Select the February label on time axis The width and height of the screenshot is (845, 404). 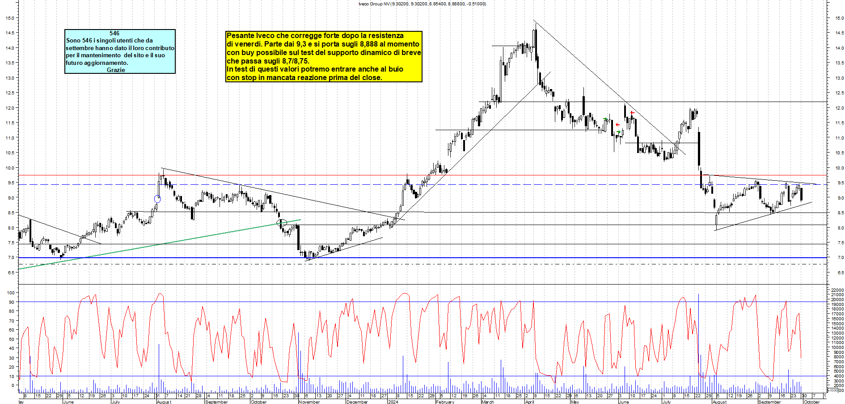click(445, 402)
